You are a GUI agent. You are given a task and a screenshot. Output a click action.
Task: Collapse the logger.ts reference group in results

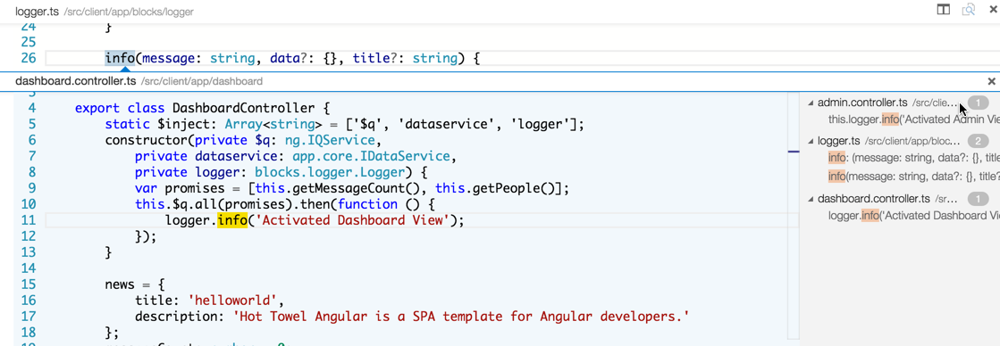click(811, 141)
